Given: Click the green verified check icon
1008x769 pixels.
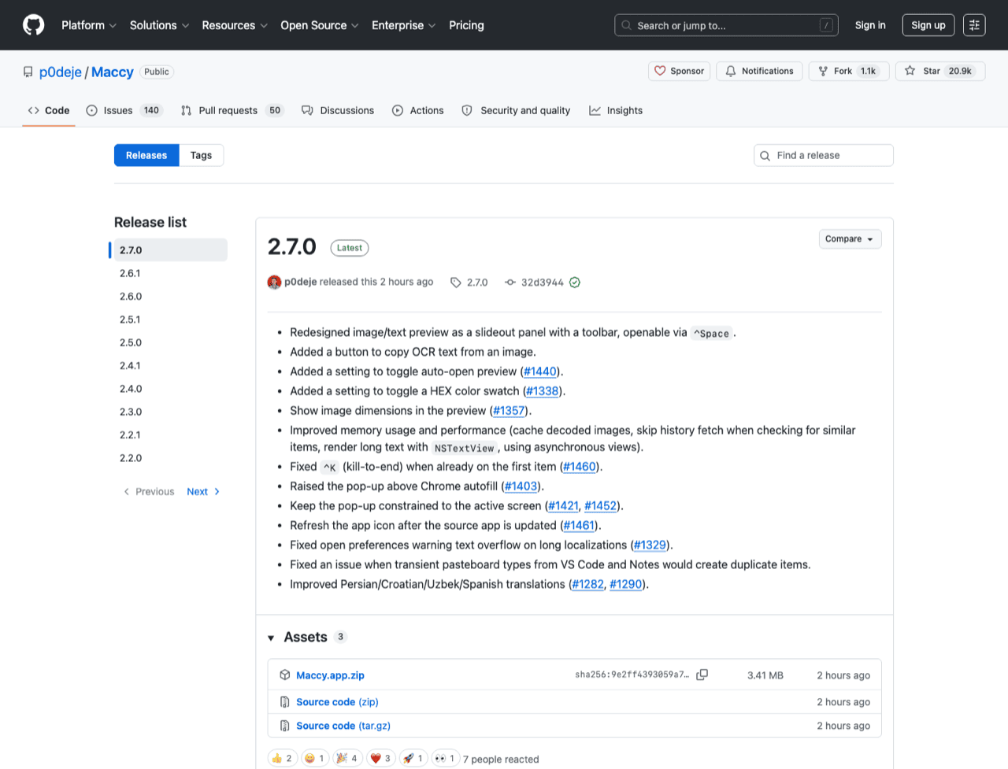Looking at the screenshot, I should pyautogui.click(x=575, y=282).
